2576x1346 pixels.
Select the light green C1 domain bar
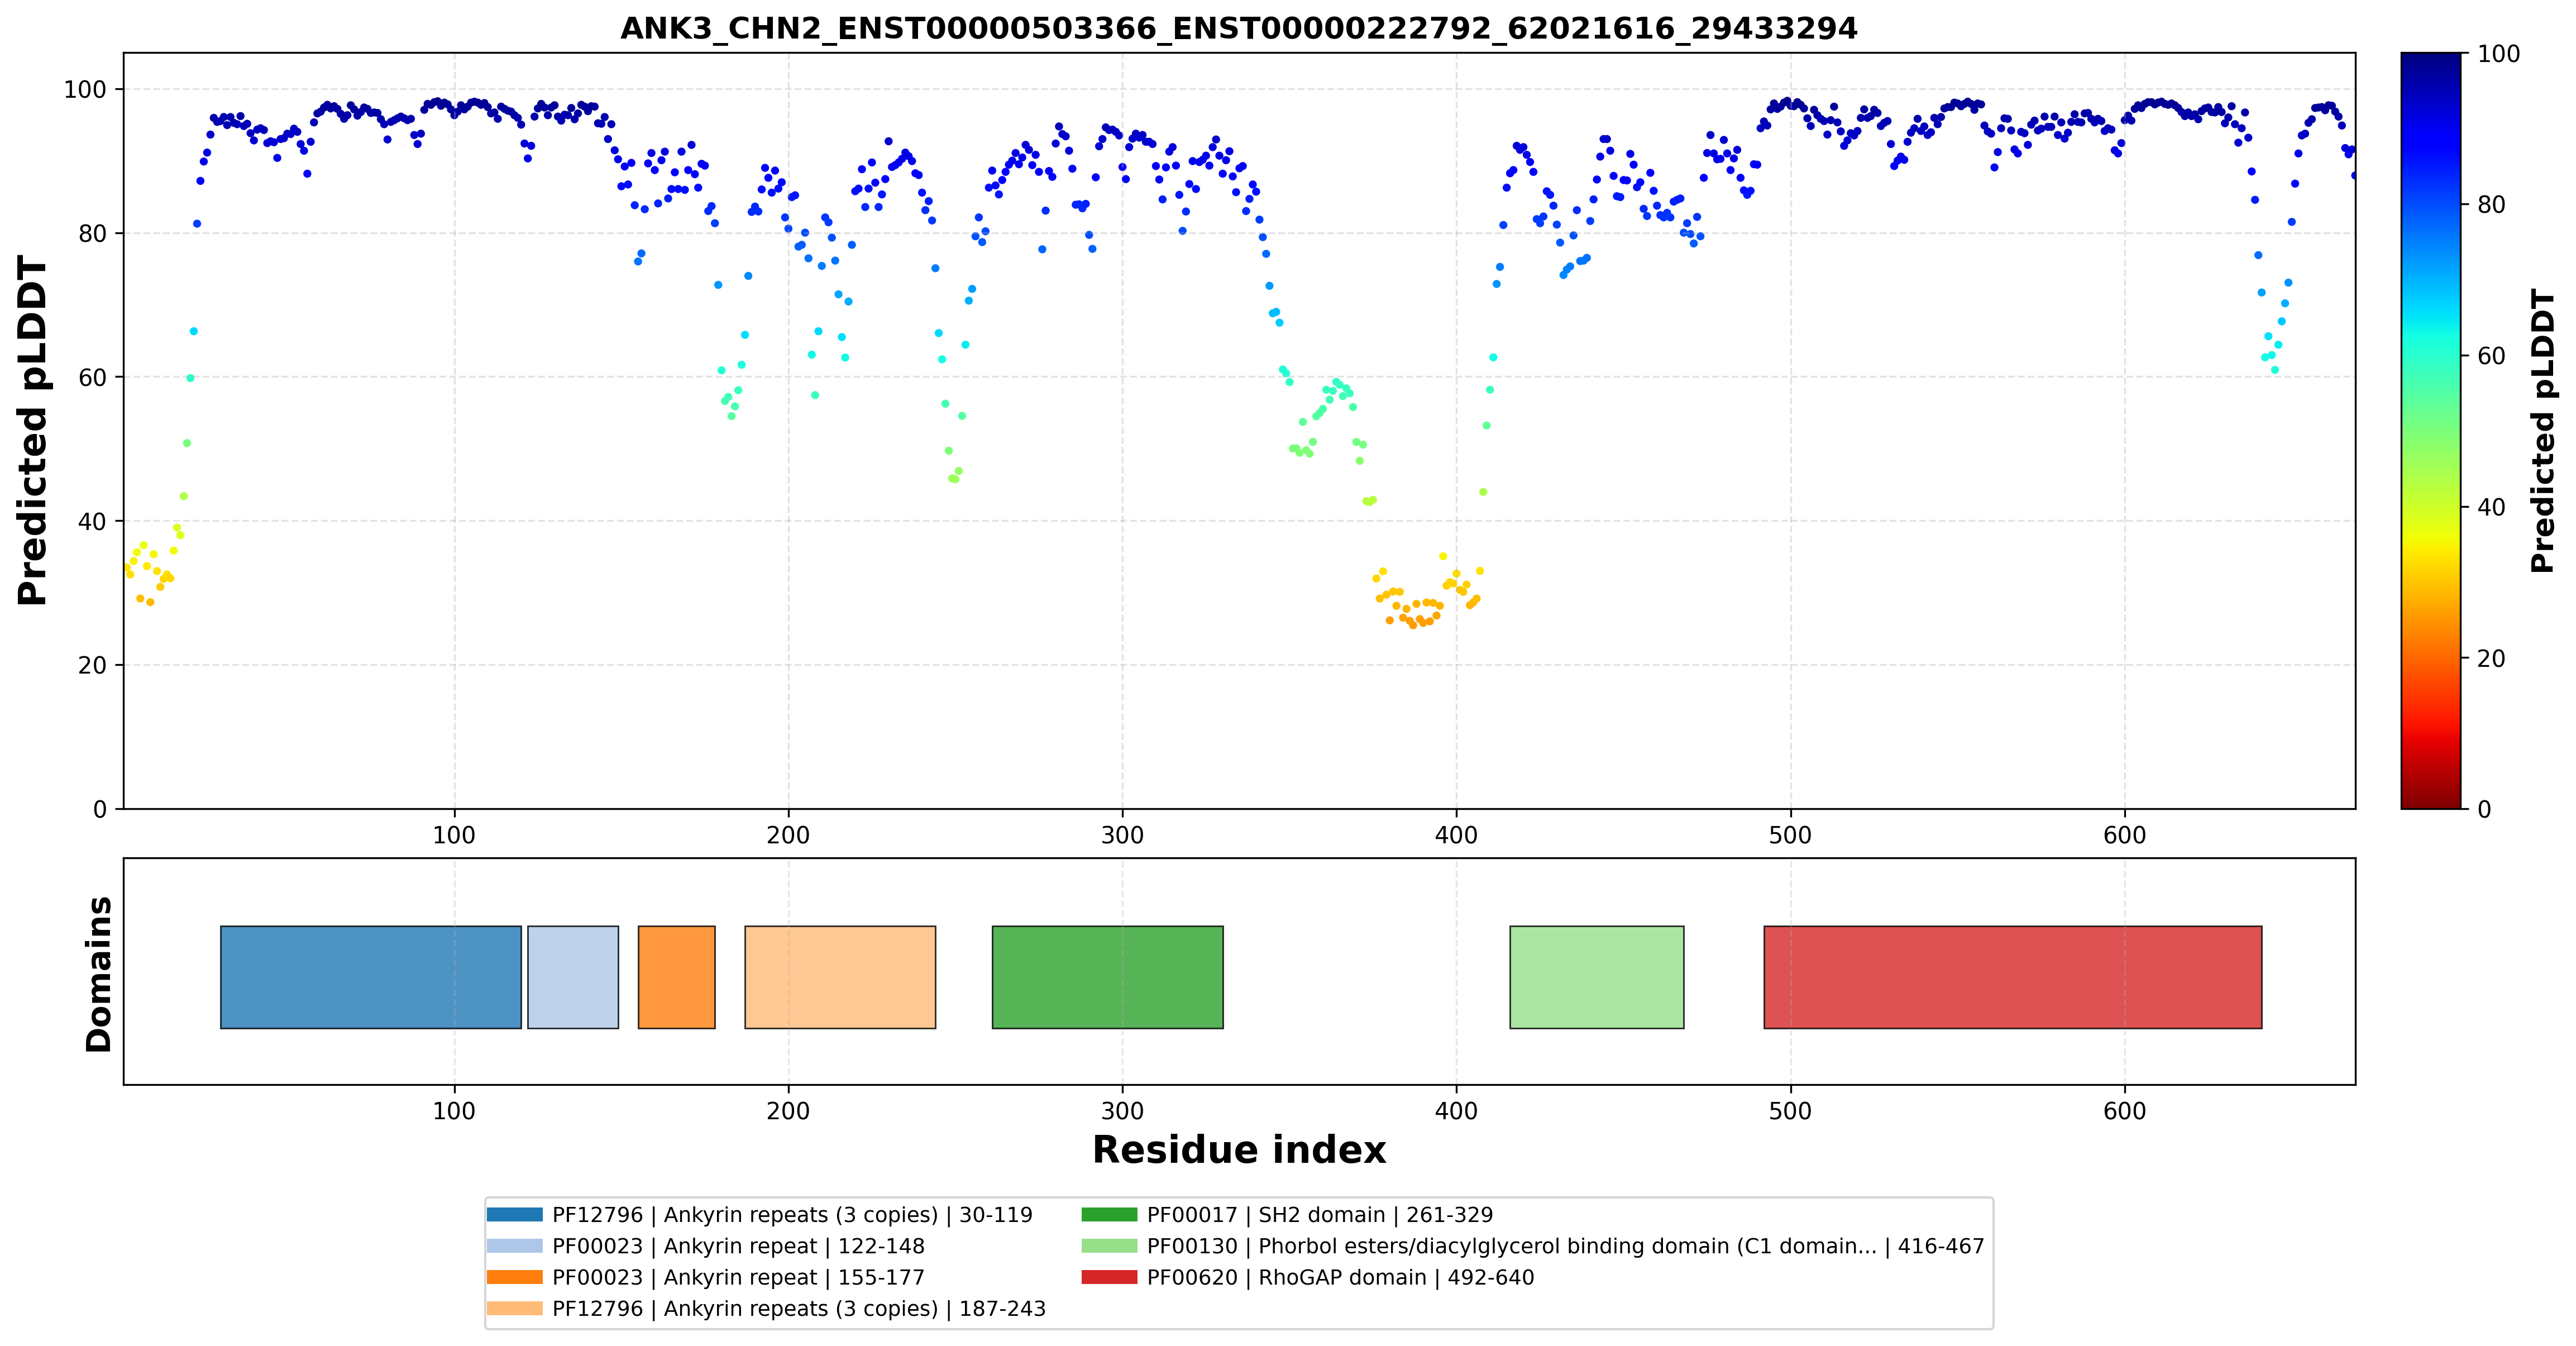click(1597, 976)
